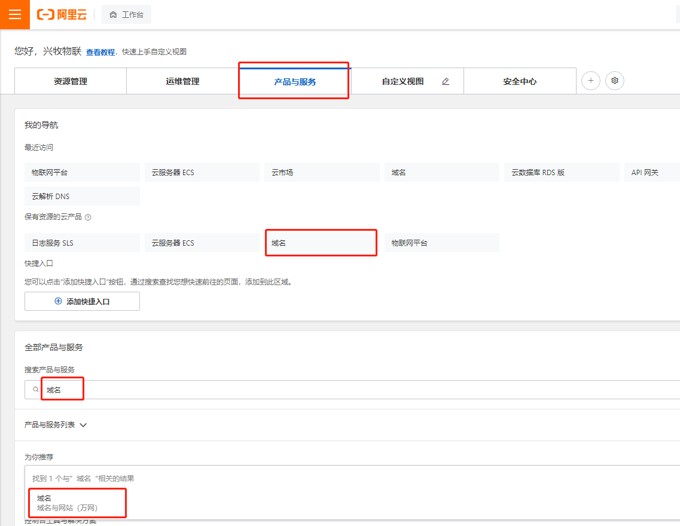The height and width of the screenshot is (526, 680).
Task: Open 云解析 DNS shortcut
Action: coord(82,196)
